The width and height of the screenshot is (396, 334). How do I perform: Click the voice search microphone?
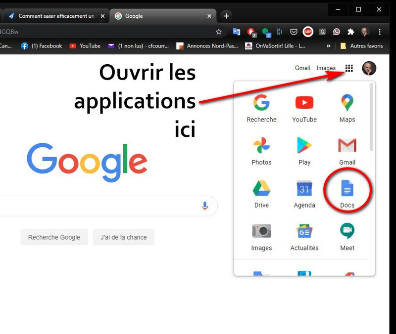coord(205,206)
